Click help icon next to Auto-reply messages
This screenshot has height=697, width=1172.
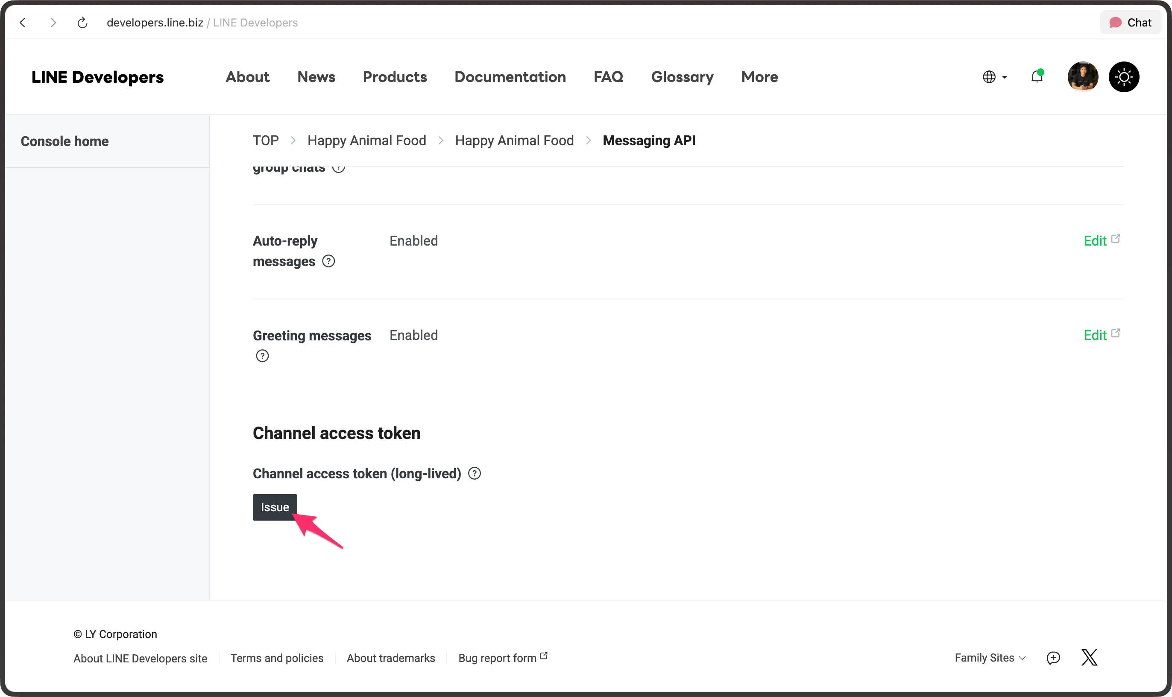pyautogui.click(x=328, y=261)
